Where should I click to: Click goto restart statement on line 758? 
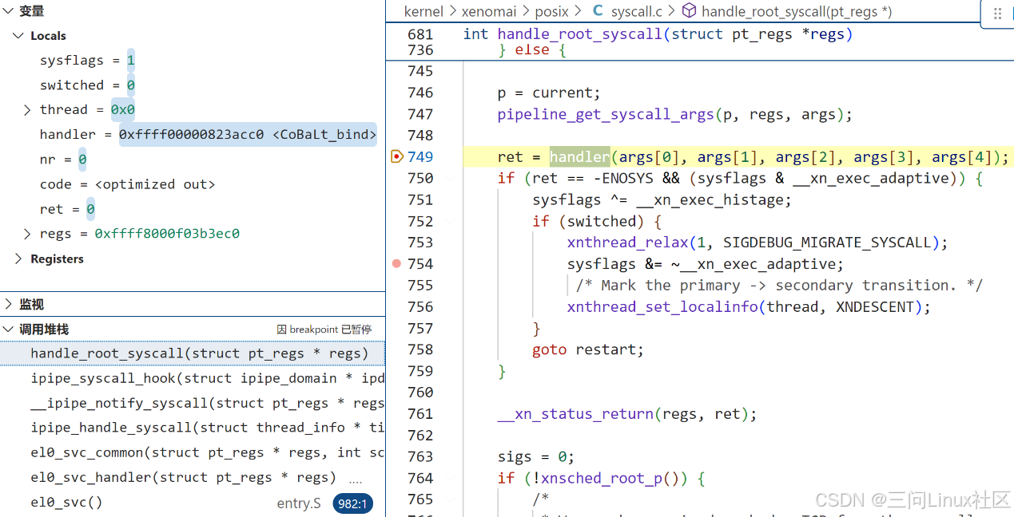point(588,349)
